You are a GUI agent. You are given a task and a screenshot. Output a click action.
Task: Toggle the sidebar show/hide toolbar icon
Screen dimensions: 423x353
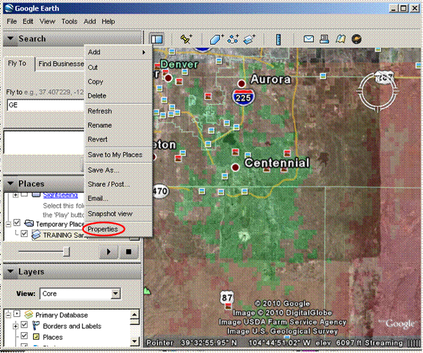pyautogui.click(x=157, y=39)
